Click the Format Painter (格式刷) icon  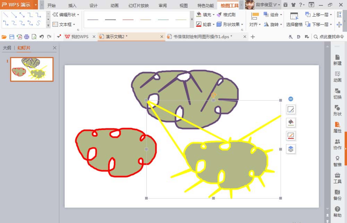[x=227, y=15]
